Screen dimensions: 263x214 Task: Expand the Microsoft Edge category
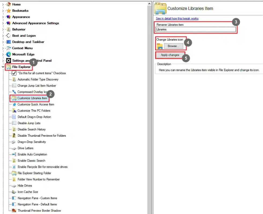point(3,54)
